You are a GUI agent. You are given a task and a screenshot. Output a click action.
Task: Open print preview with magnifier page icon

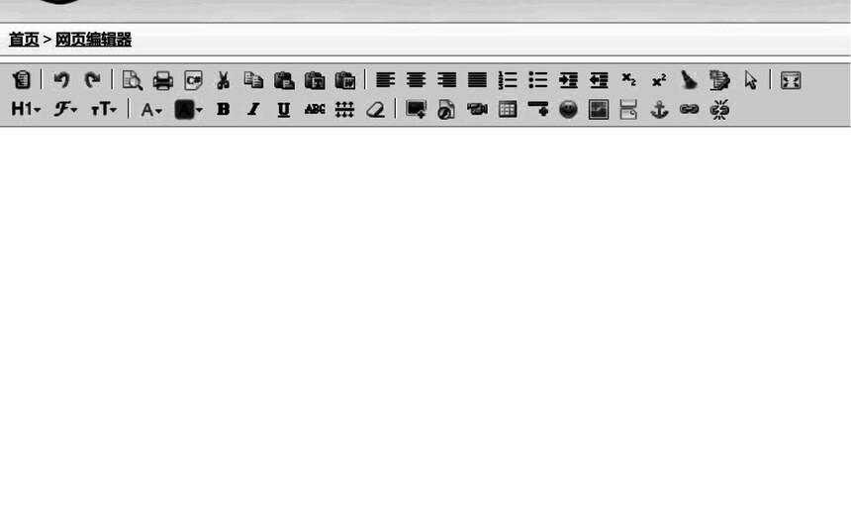point(132,80)
